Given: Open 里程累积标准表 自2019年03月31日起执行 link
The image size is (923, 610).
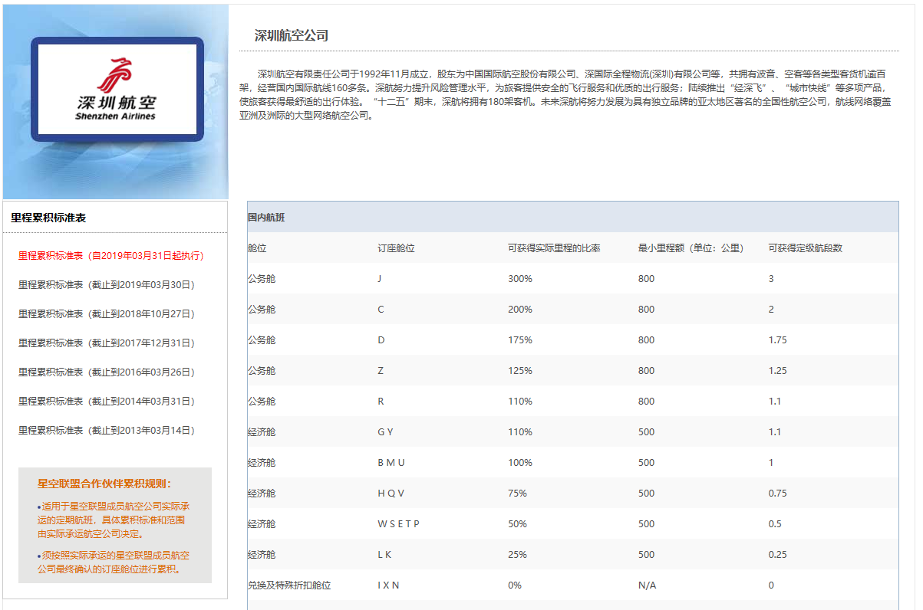Looking at the screenshot, I should pos(111,255).
